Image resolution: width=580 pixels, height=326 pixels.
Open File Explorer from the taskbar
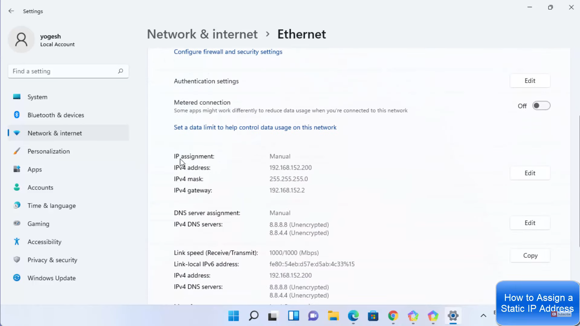(333, 316)
